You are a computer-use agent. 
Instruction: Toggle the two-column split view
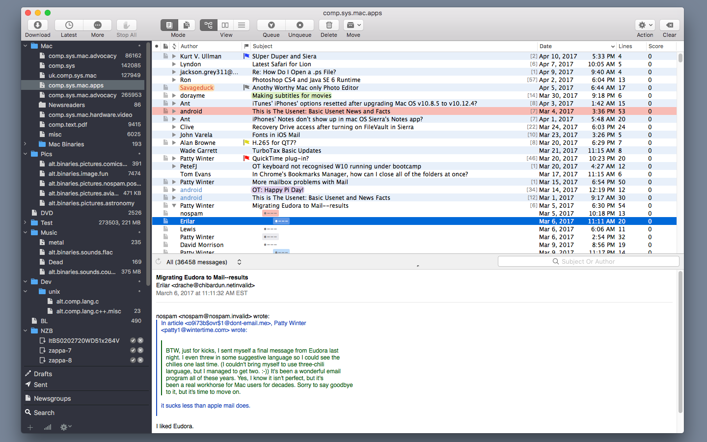[225, 25]
